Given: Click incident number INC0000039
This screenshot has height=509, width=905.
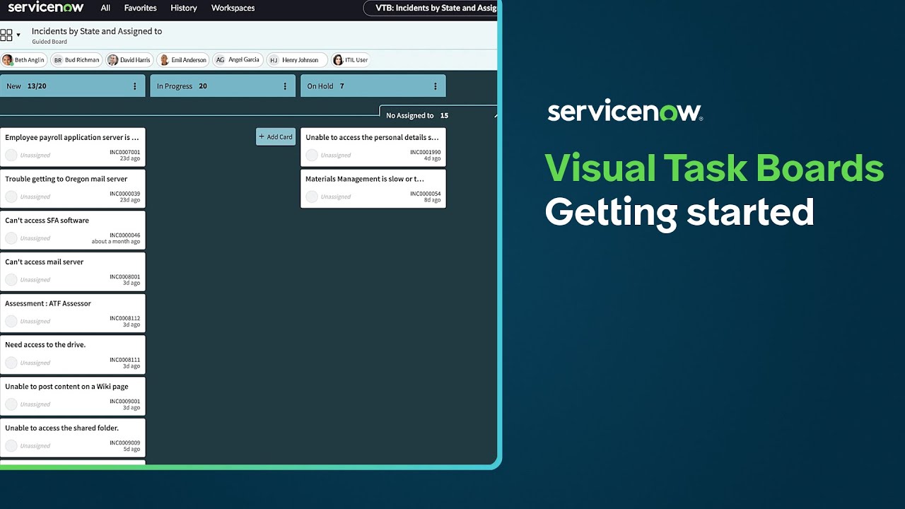Looking at the screenshot, I should tap(125, 194).
